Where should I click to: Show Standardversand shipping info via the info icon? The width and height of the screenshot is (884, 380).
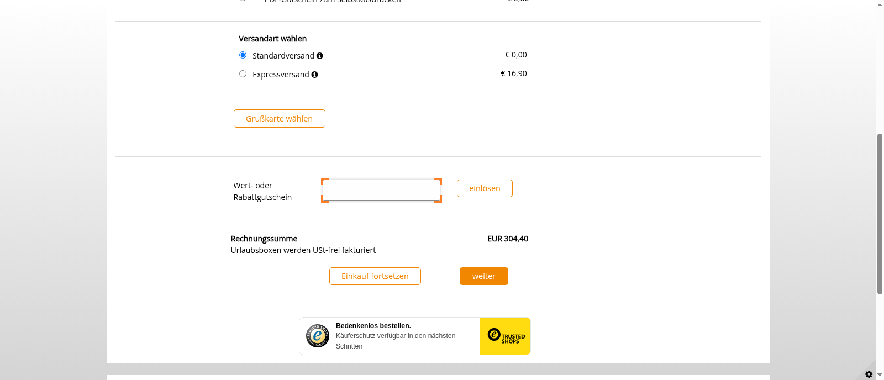[320, 55]
